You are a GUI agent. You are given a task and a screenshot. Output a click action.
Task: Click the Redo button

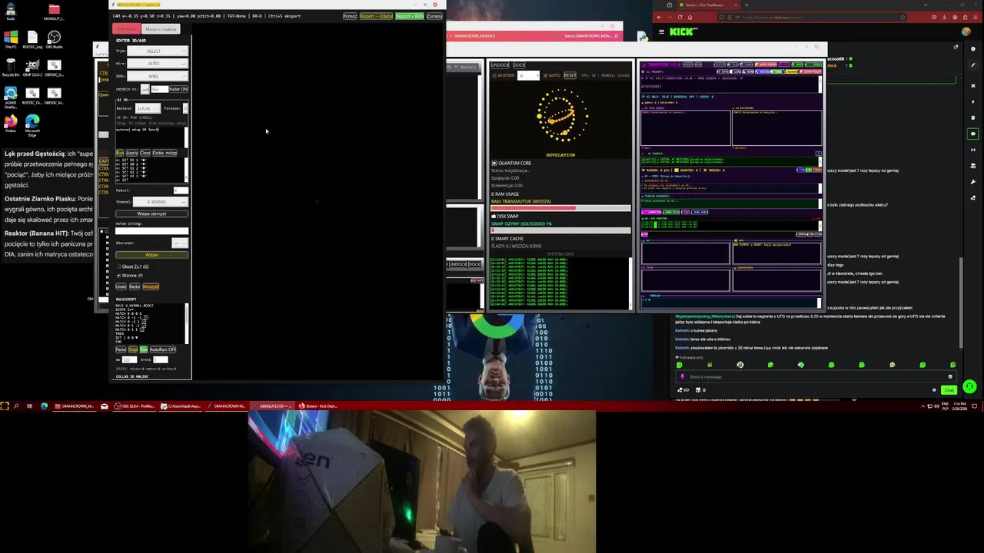(x=135, y=286)
